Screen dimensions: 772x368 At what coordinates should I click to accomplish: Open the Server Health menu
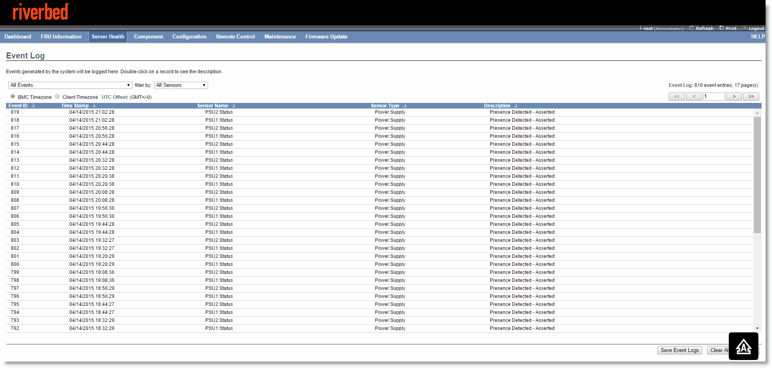(108, 36)
